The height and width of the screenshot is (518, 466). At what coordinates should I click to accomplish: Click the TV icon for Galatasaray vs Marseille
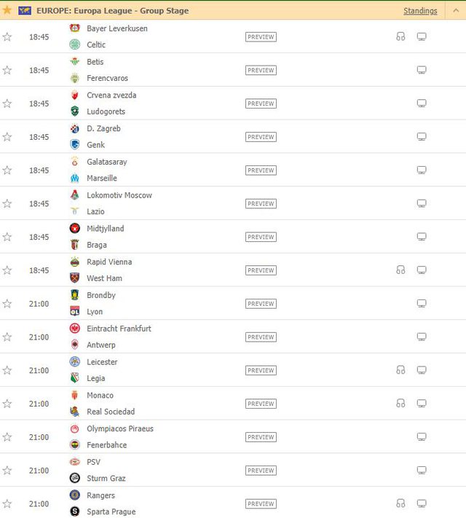[421, 170]
